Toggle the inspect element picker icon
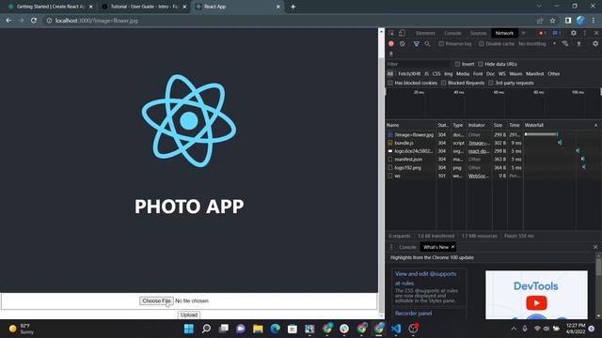 391,33
